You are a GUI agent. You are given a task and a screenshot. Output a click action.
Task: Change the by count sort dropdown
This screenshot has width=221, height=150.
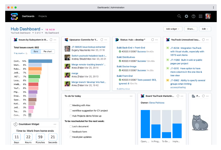[19, 53]
